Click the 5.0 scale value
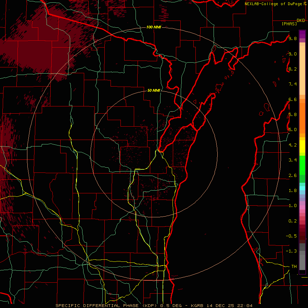 tap(293, 130)
